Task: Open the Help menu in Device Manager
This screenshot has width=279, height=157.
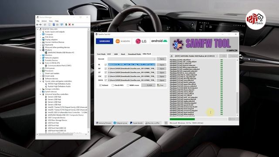Action: [57, 21]
